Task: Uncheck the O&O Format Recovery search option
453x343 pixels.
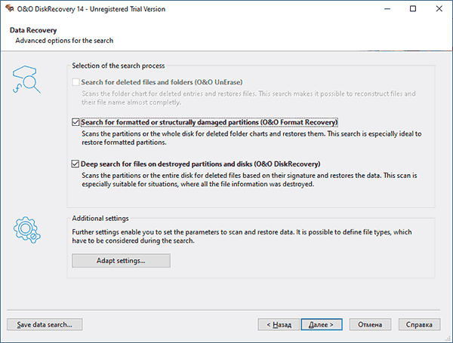Action: tap(75, 122)
